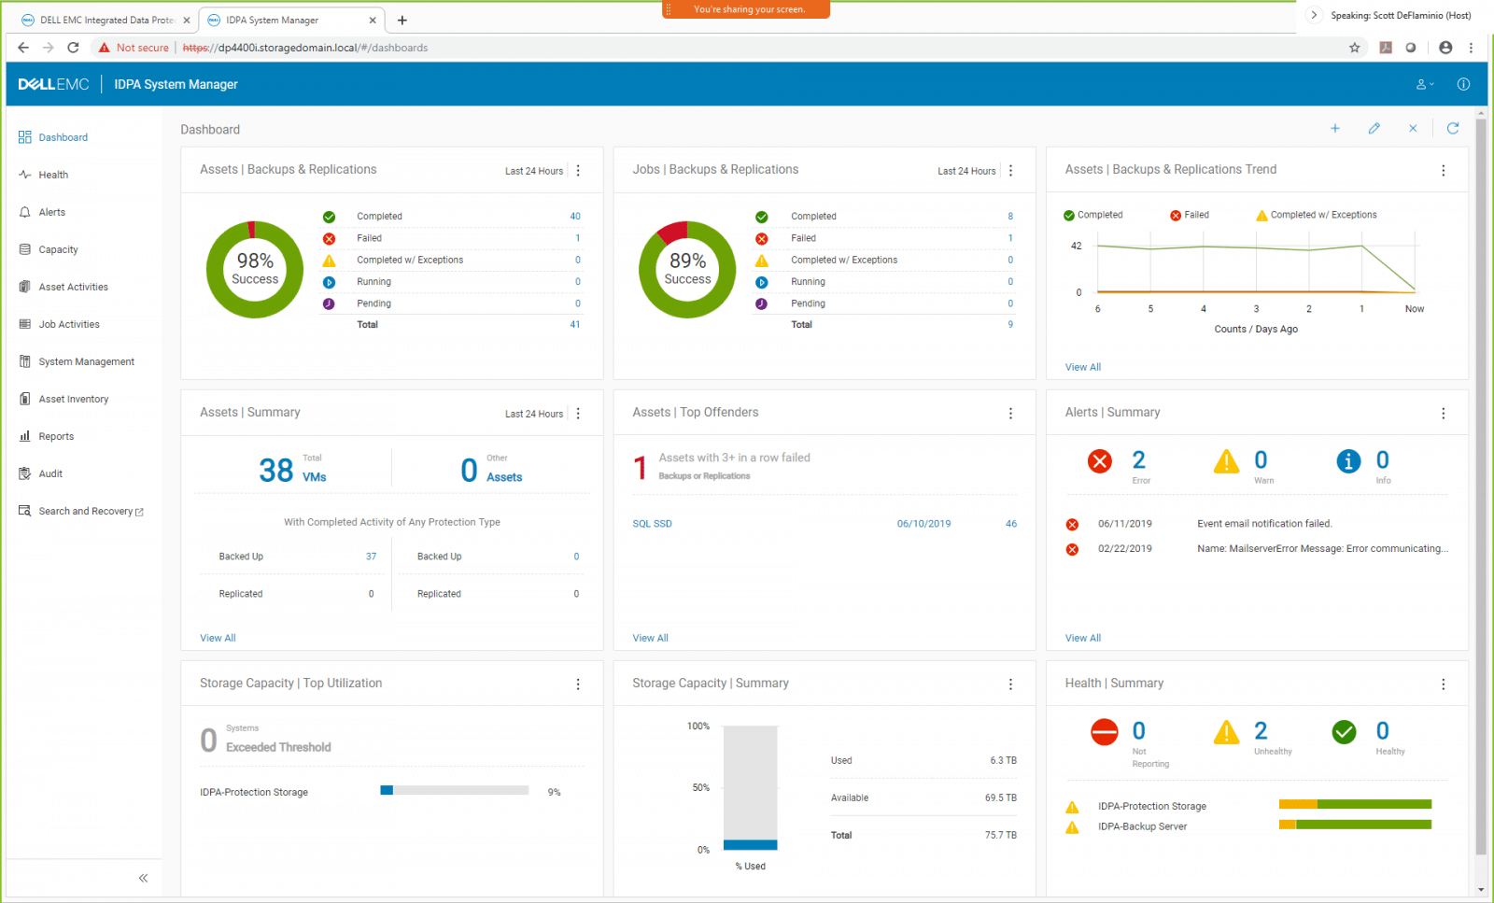The image size is (1494, 903).
Task: Click the yellow Warn icon in Alerts Summary
Action: (1226, 461)
